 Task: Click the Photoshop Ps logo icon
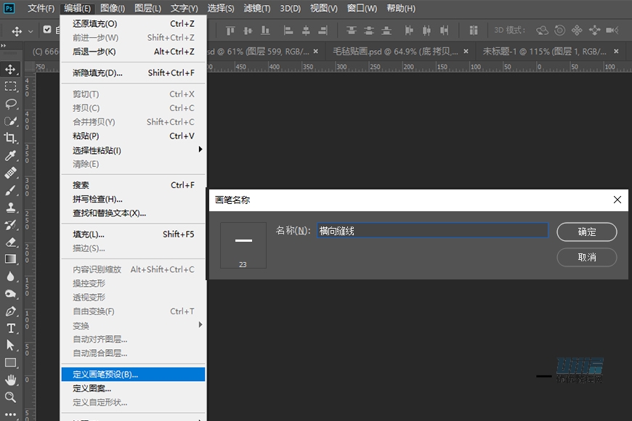click(9, 8)
